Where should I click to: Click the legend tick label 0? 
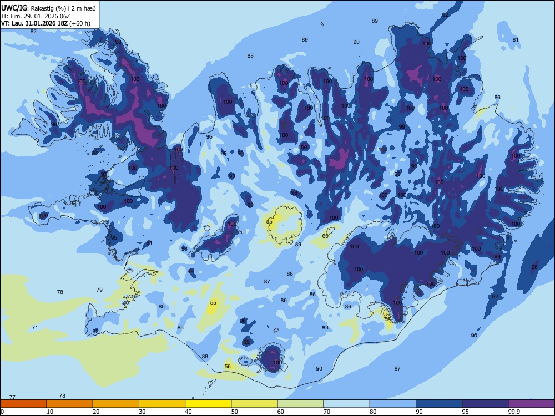pyautogui.click(x=2, y=412)
